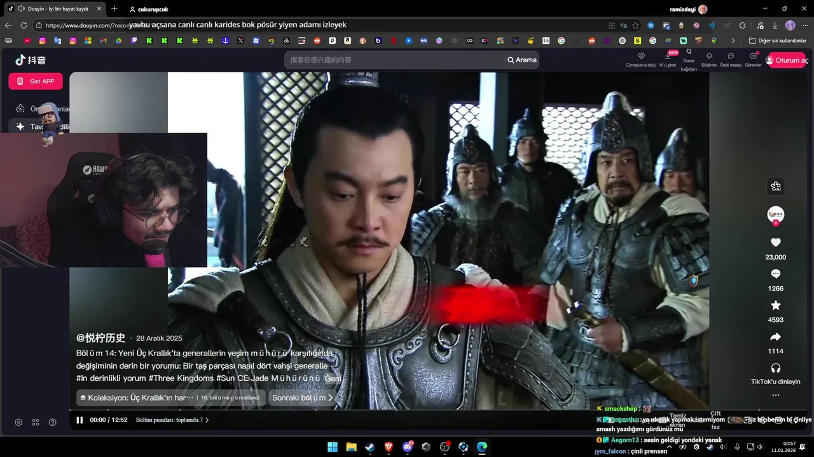Reload the browser page
Image resolution: width=814 pixels, height=457 pixels.
(24, 25)
